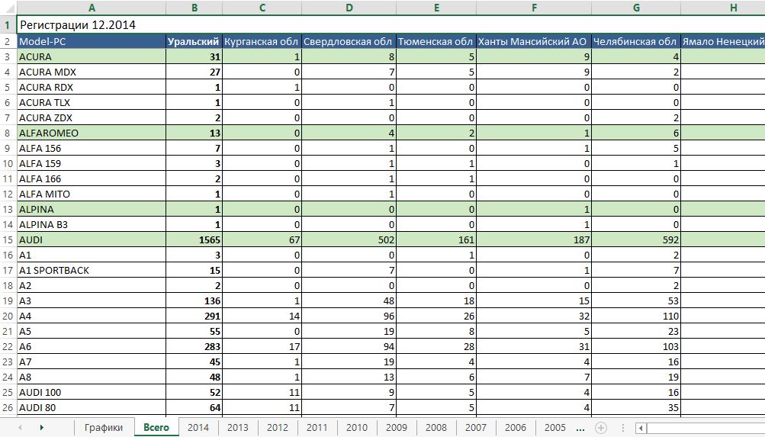Click the 'ACURA ZDX' cell
Viewport: 765px width, 437px height.
tap(92, 117)
